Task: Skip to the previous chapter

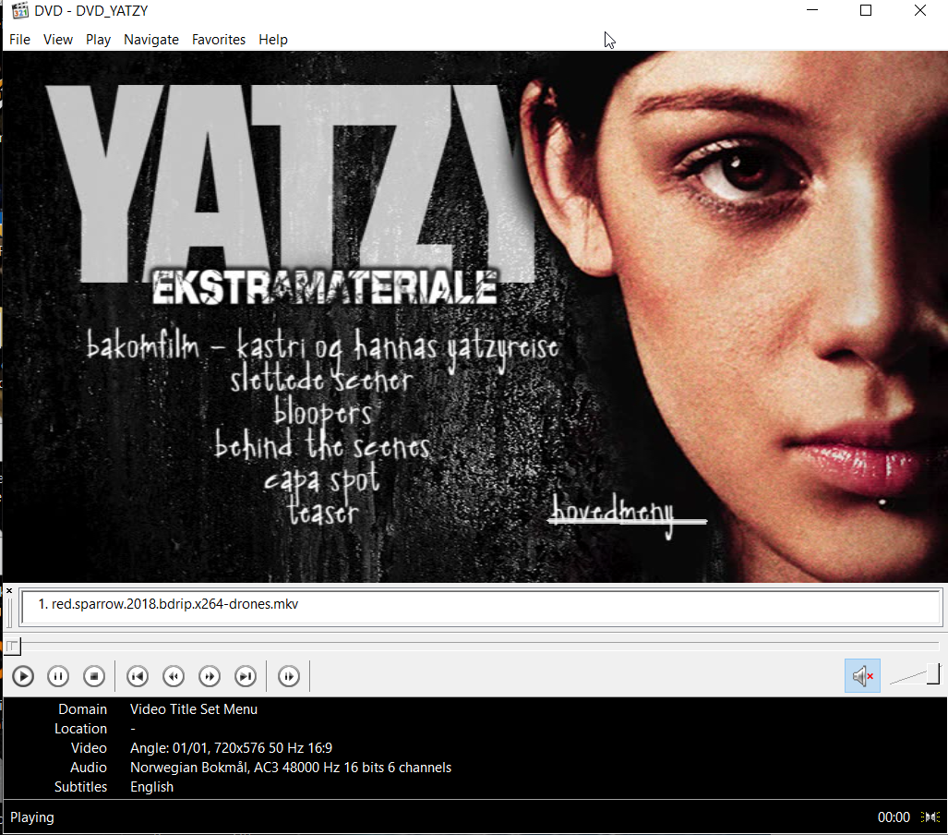Action: pos(138,676)
